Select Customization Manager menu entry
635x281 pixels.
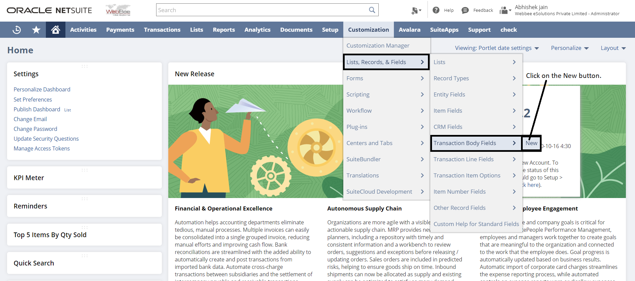(x=386, y=46)
